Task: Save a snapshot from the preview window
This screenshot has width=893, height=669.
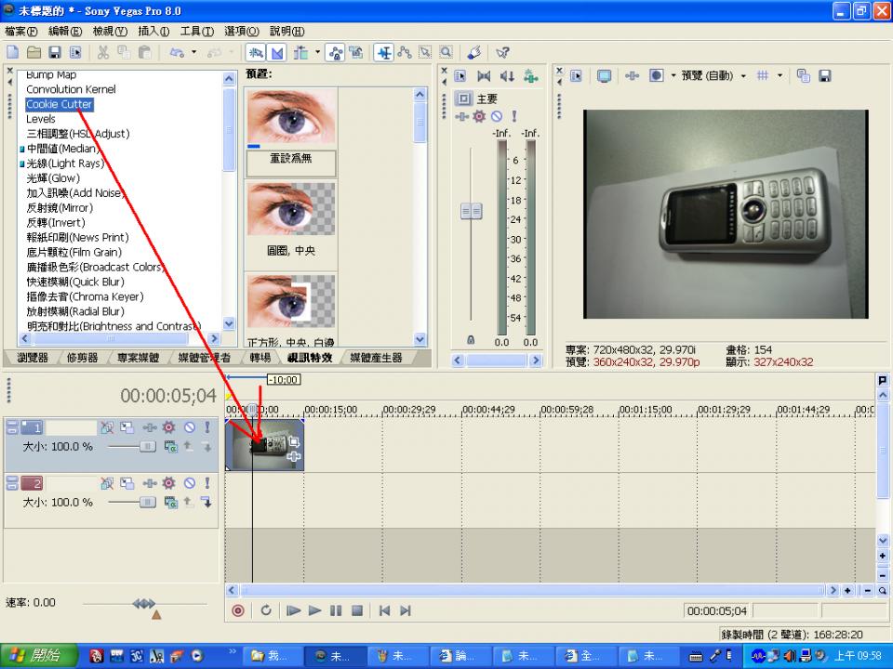Action: pyautogui.click(x=825, y=75)
